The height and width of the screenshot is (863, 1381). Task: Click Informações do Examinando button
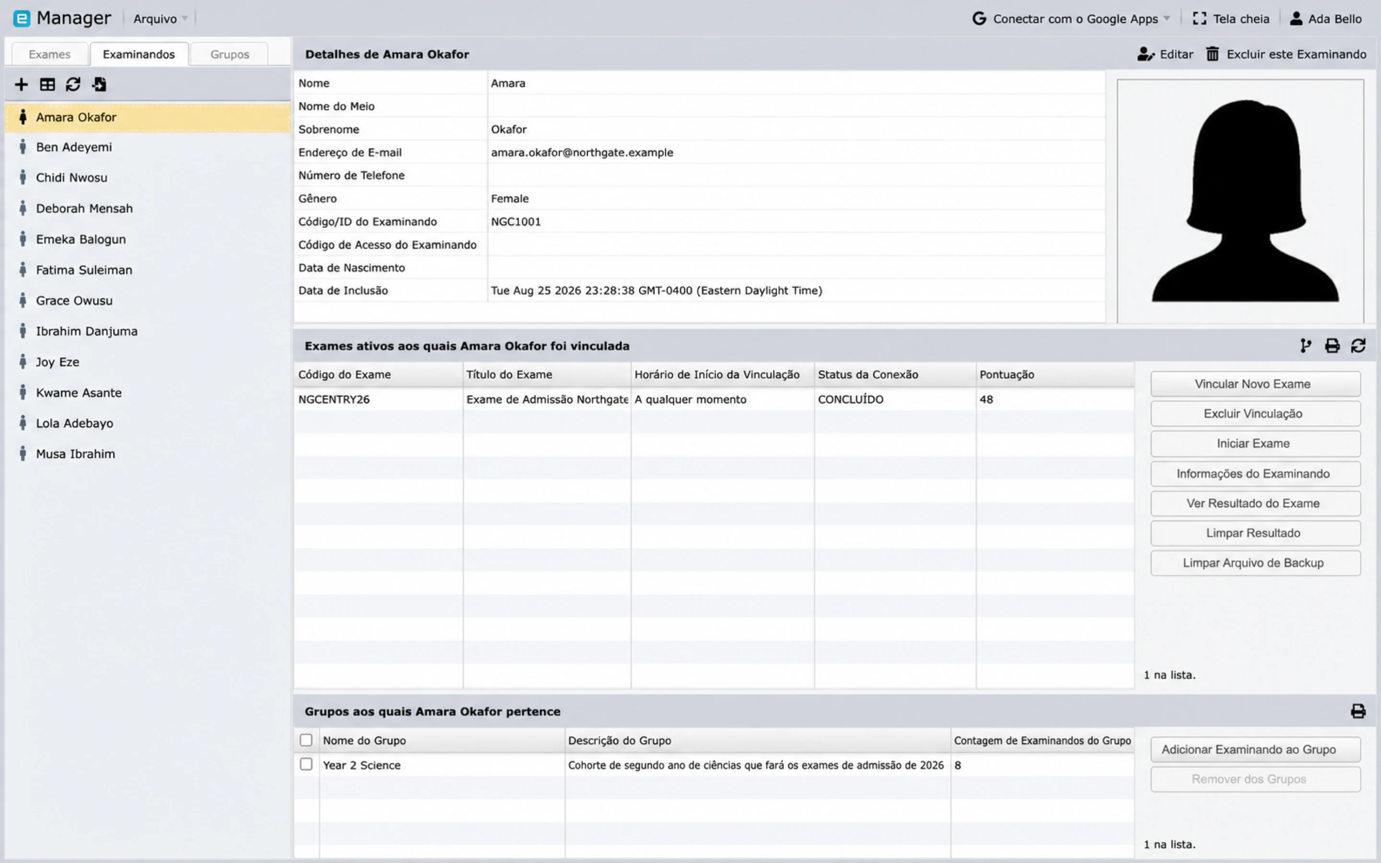[1255, 474]
